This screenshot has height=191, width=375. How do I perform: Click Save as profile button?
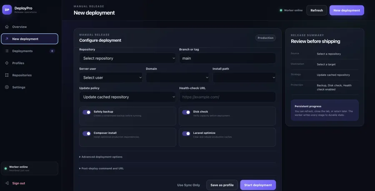pos(222,185)
